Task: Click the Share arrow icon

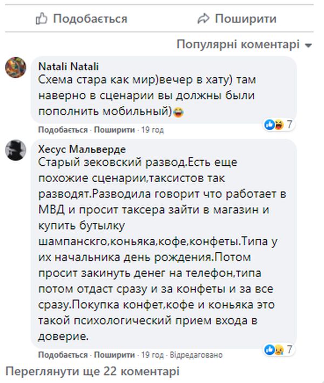Action: point(203,19)
